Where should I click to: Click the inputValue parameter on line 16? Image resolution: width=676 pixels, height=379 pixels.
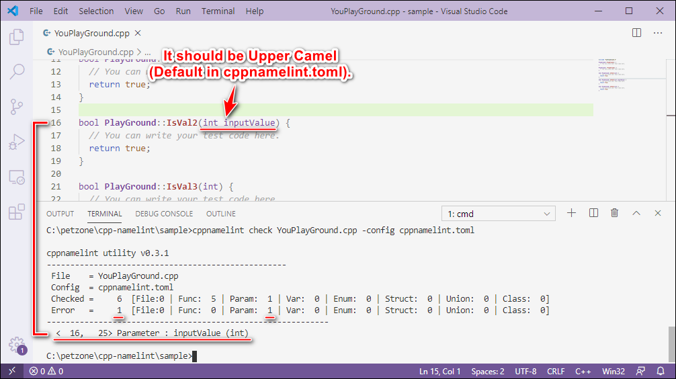coord(249,122)
